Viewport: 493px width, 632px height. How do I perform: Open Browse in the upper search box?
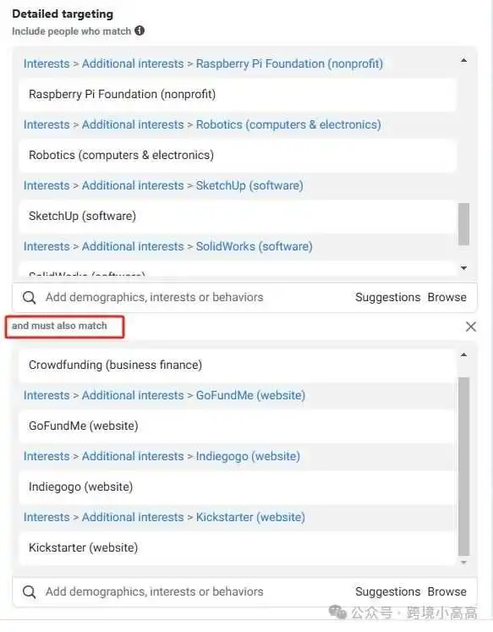pos(447,298)
